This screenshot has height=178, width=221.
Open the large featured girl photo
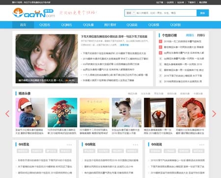click(x=47, y=59)
